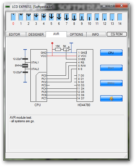Select character frame thumbnail 6
Screen dimensions: 135x166
(59, 17)
